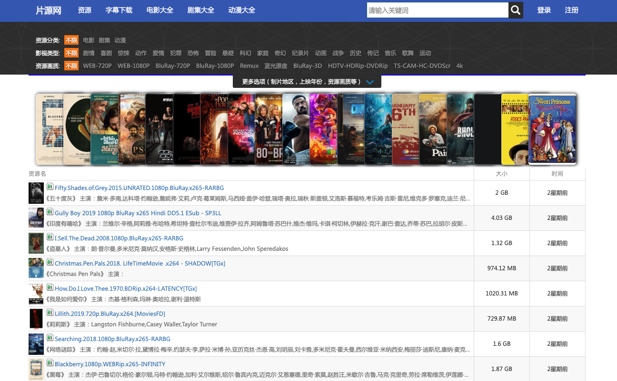Focus the 请输入关键词 search field
This screenshot has height=381, width=617.
coord(438,10)
